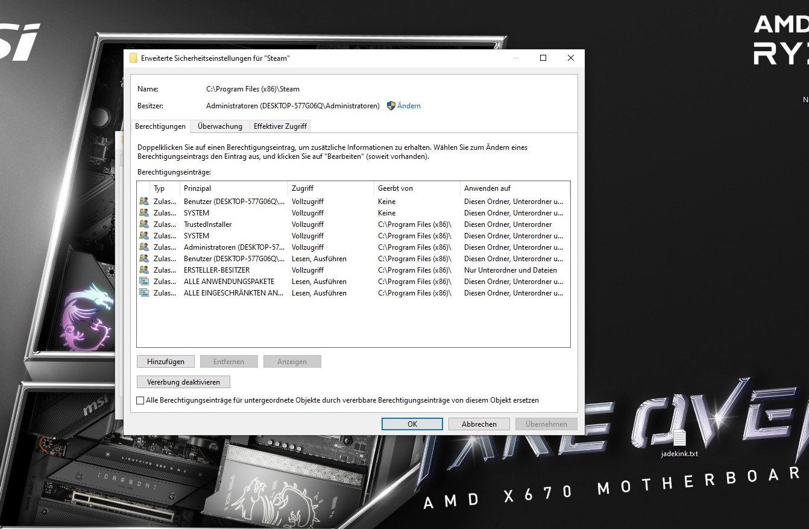
Task: Select the ALLE ANWENDUNGSPAKETE permission entry
Action: coord(353,282)
